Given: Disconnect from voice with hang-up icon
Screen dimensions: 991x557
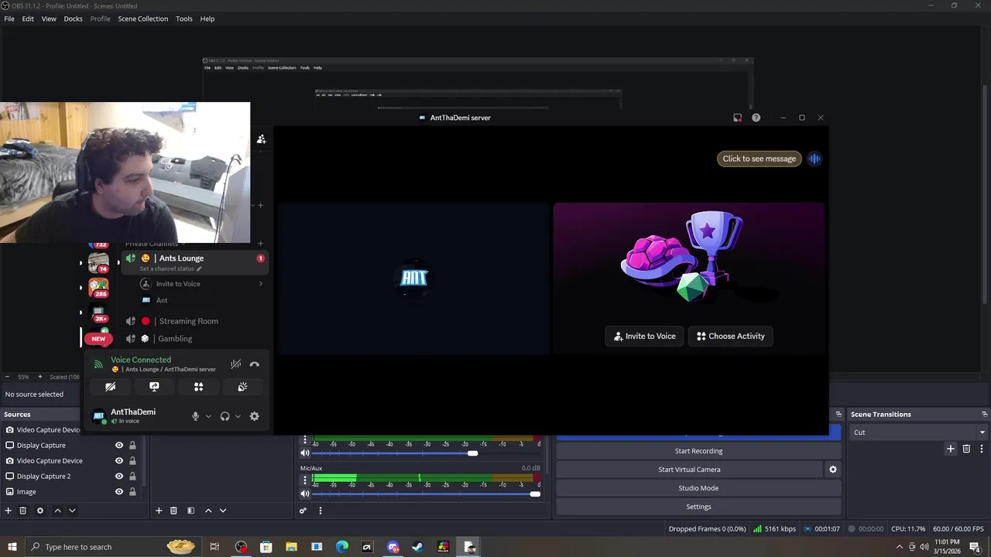Looking at the screenshot, I should pos(254,364).
